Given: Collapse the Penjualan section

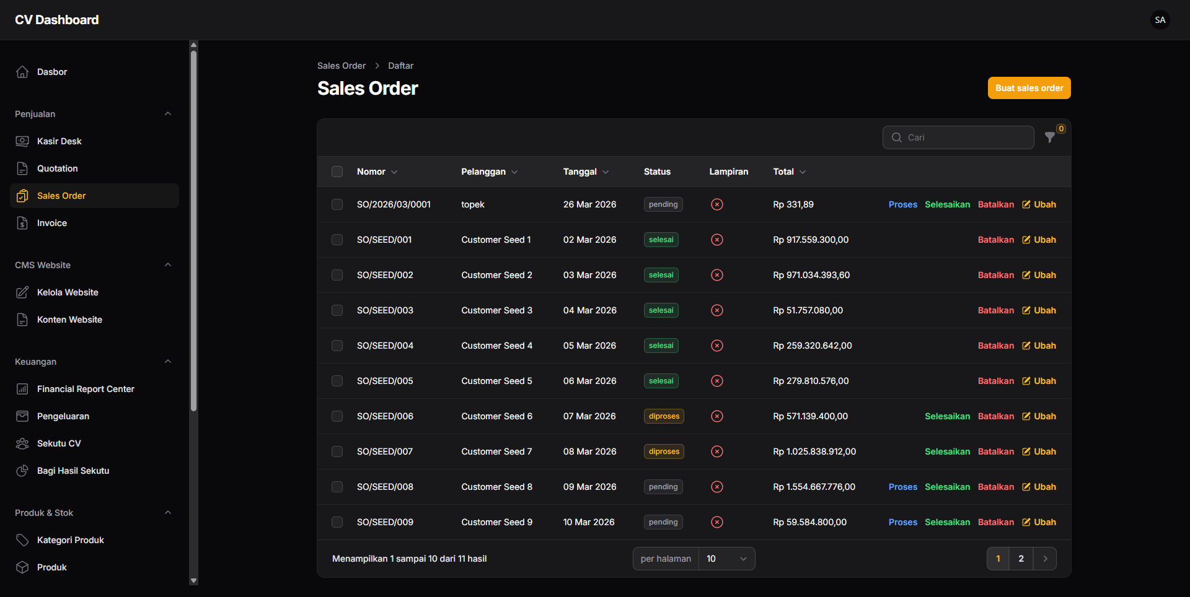Looking at the screenshot, I should pos(167,113).
